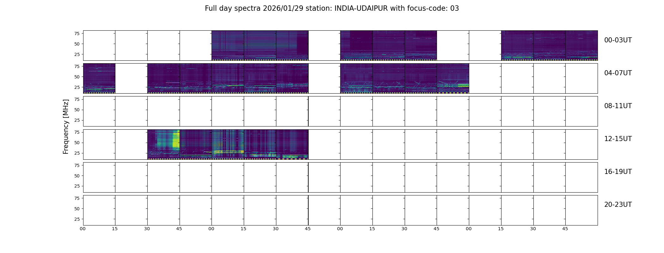Open the 05:30 UT spectrum panel in 04-07UT row

point(292,78)
